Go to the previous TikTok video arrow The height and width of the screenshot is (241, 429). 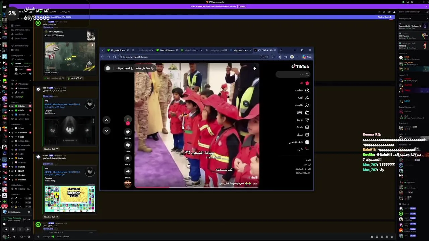click(106, 120)
